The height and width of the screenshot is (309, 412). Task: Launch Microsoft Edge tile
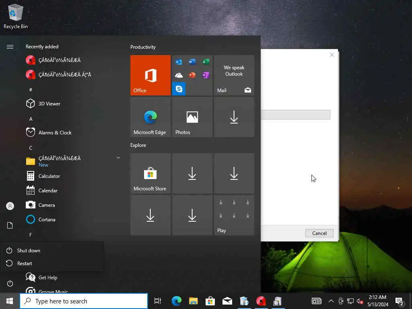(x=150, y=117)
